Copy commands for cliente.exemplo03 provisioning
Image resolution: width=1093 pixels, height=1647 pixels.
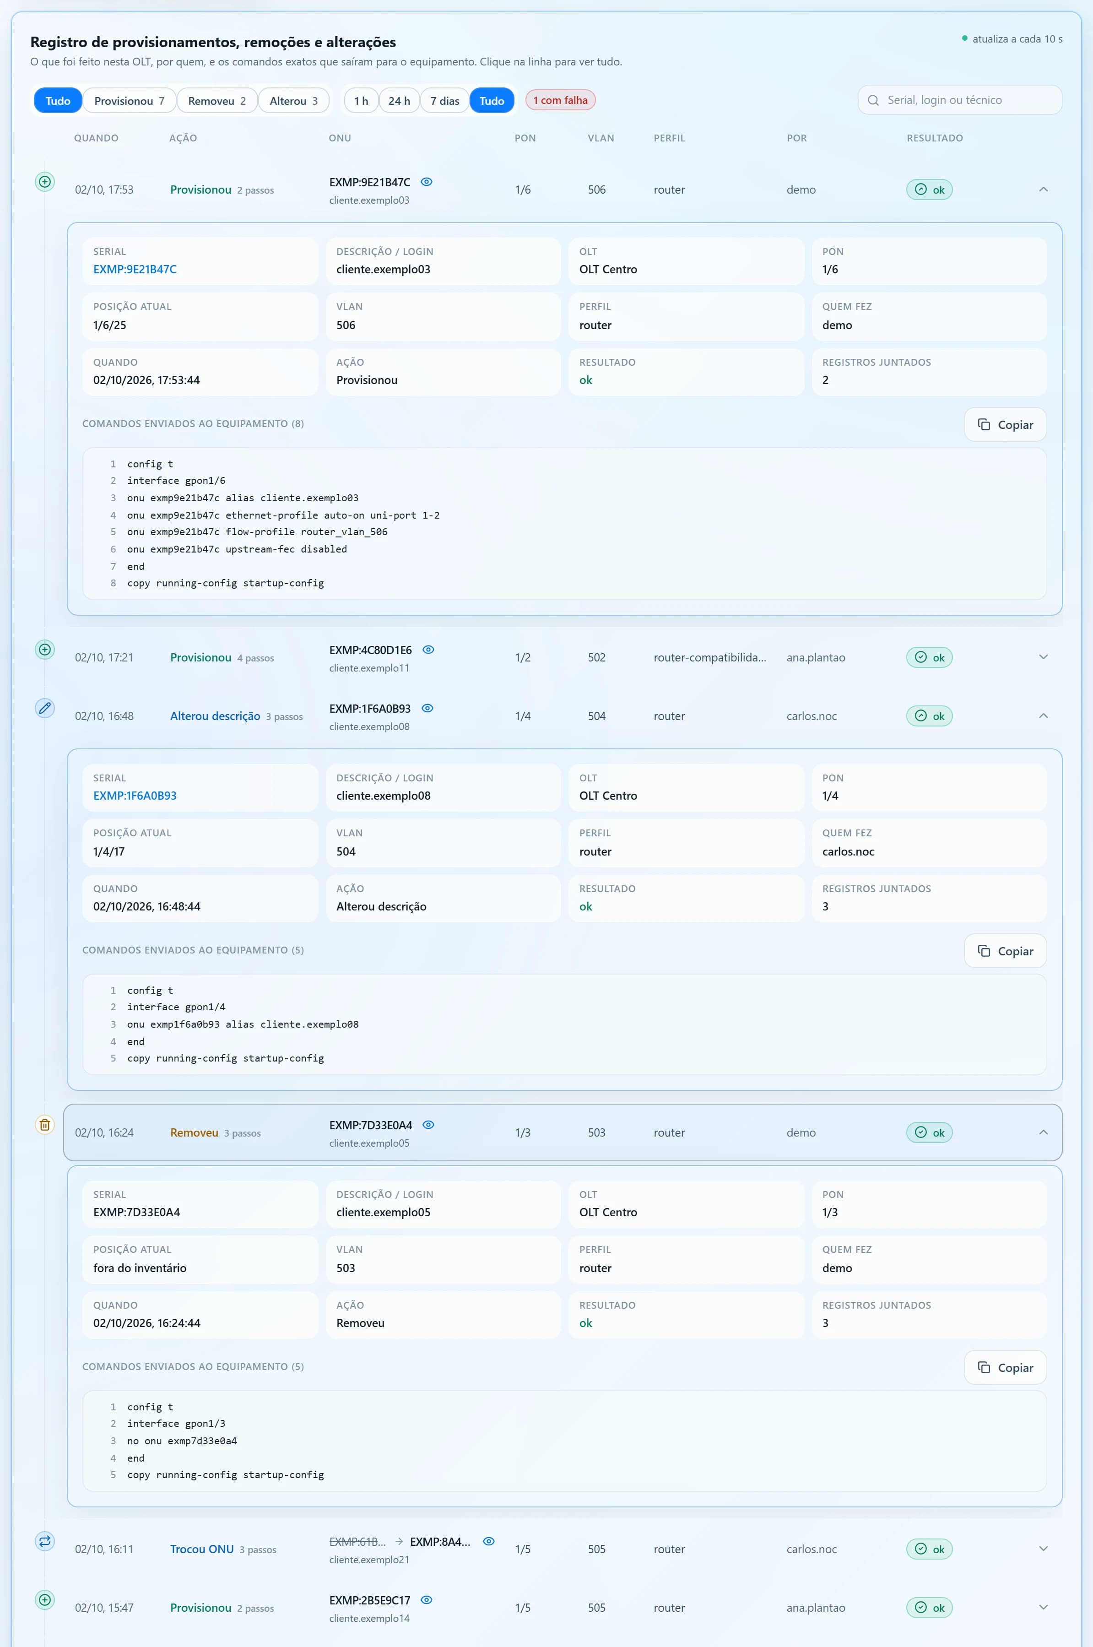[x=1005, y=424]
